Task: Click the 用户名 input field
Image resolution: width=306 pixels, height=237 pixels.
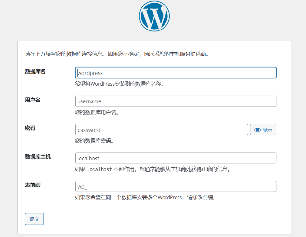Action: tap(176, 101)
